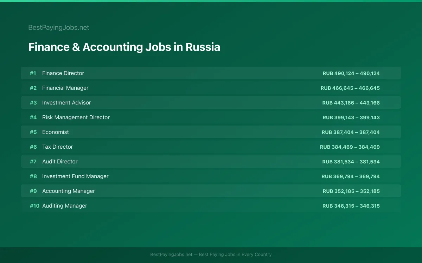Click the #8 rank label

(33, 176)
